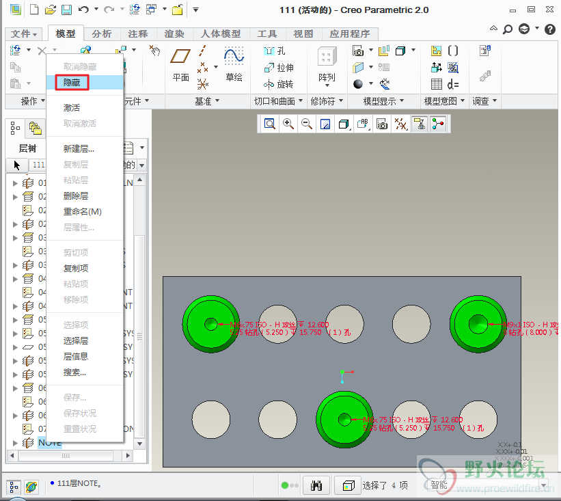The width and height of the screenshot is (561, 501).
Task: Click the layer tree scroll-down arrow
Action: pyautogui.click(x=139, y=444)
